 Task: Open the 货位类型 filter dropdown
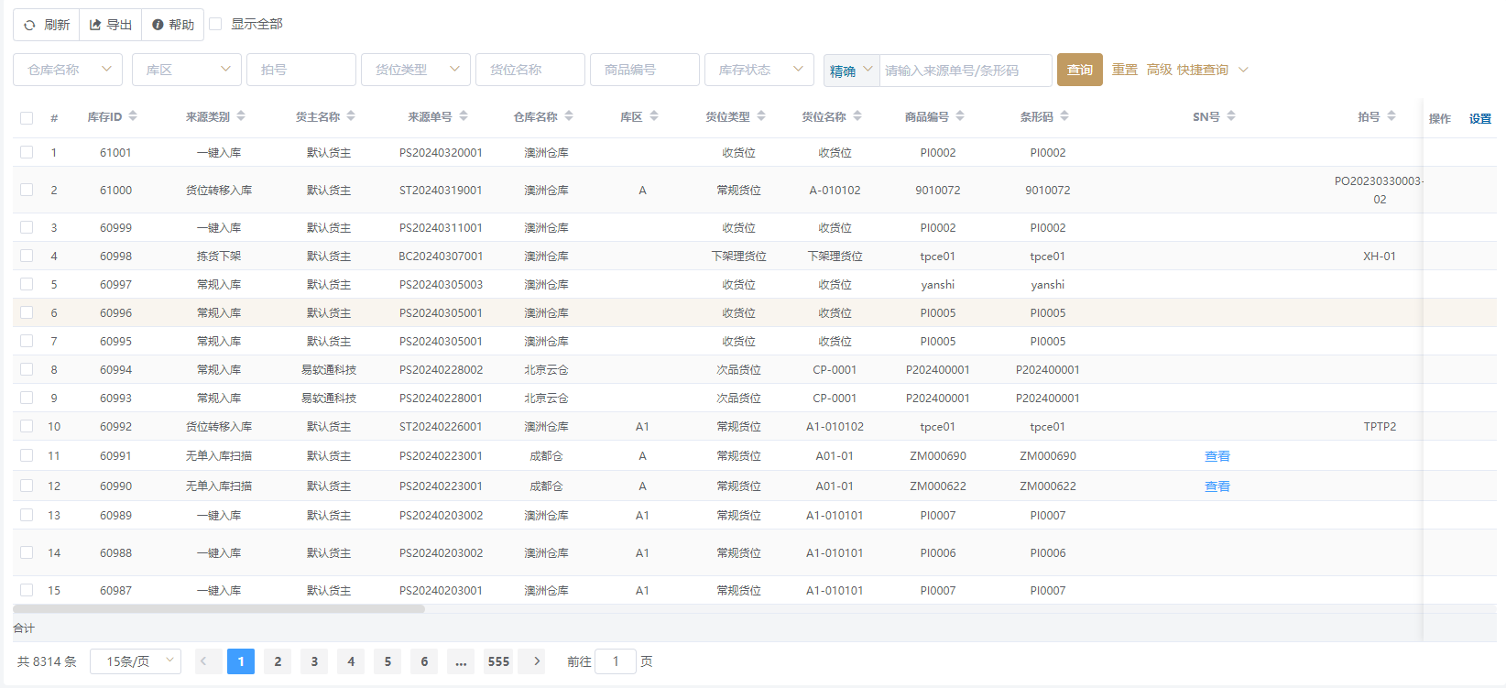[416, 70]
